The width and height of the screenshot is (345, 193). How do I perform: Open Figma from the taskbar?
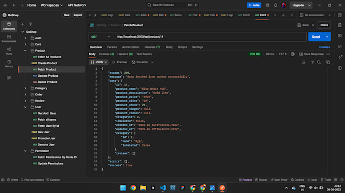coord(183,188)
